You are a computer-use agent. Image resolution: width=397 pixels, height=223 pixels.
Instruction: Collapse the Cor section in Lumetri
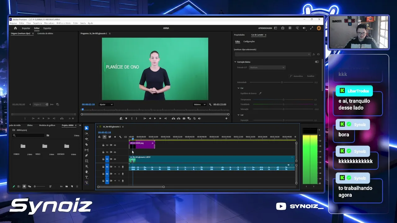click(x=239, y=88)
